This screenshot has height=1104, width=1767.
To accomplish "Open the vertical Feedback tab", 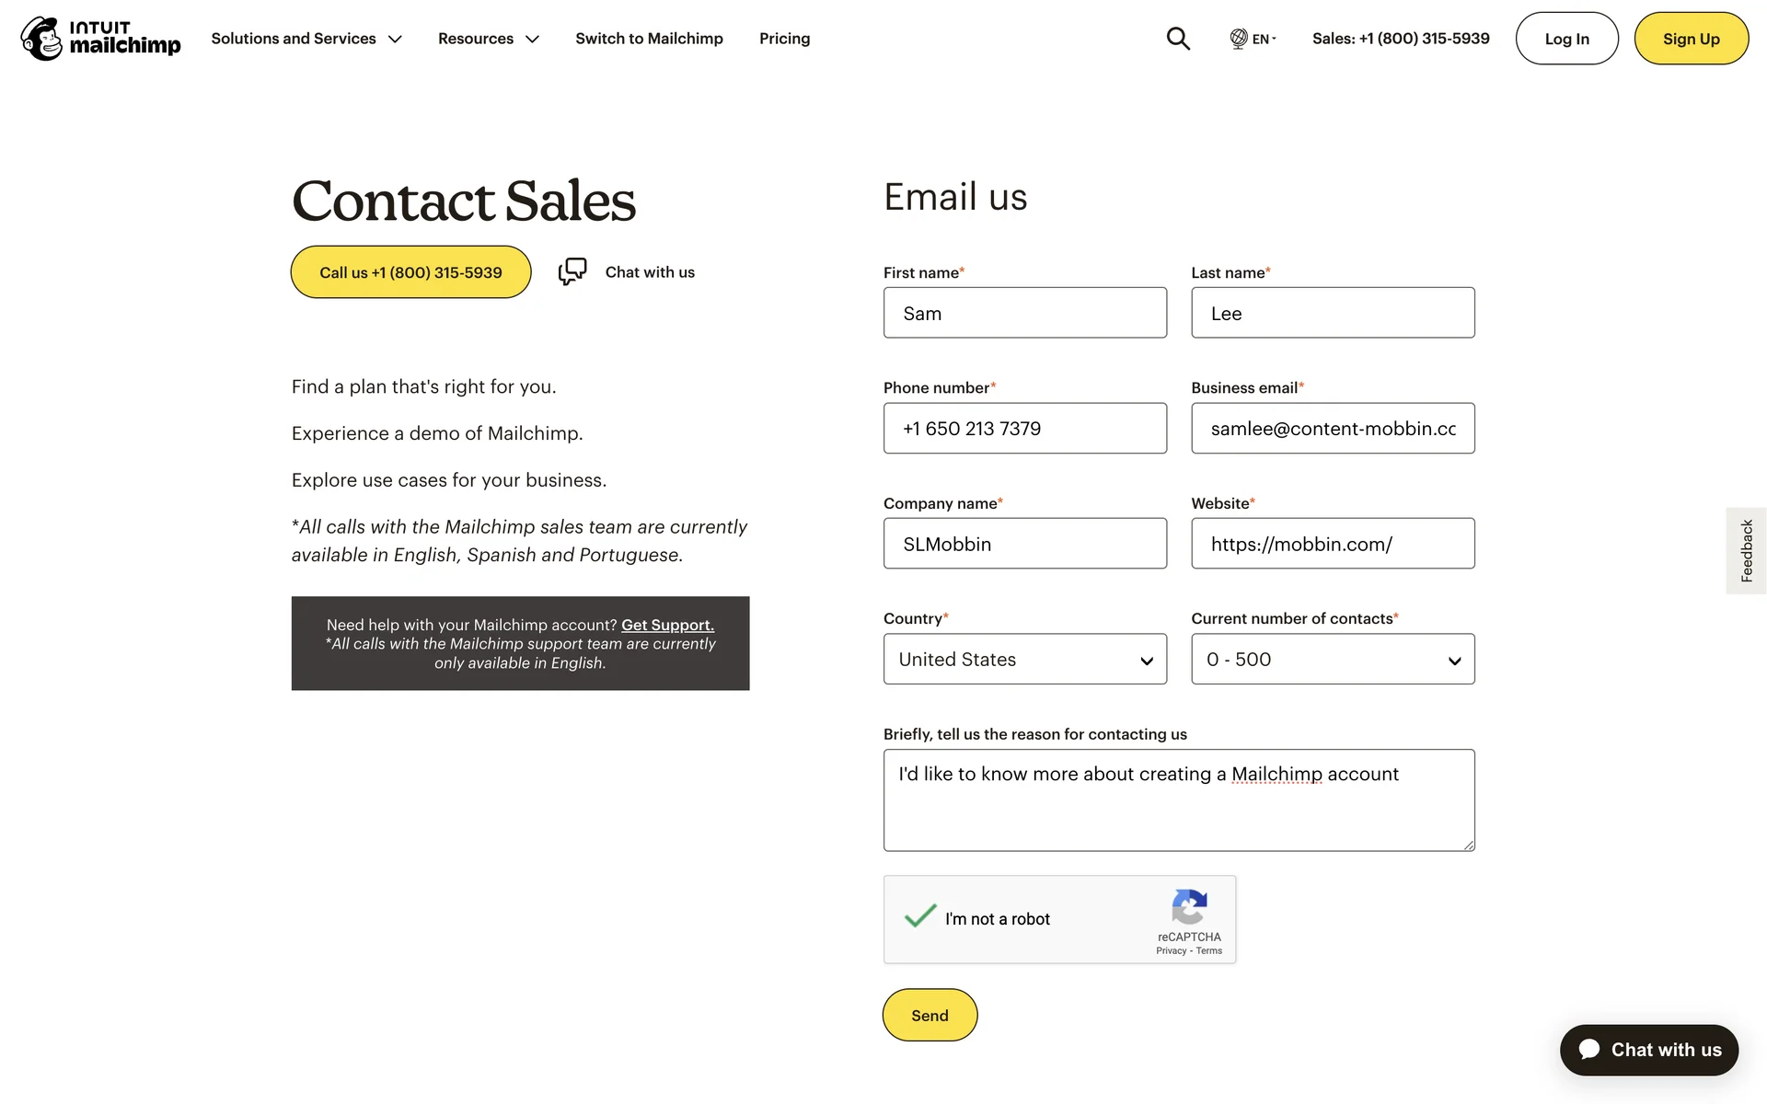I will point(1746,550).
